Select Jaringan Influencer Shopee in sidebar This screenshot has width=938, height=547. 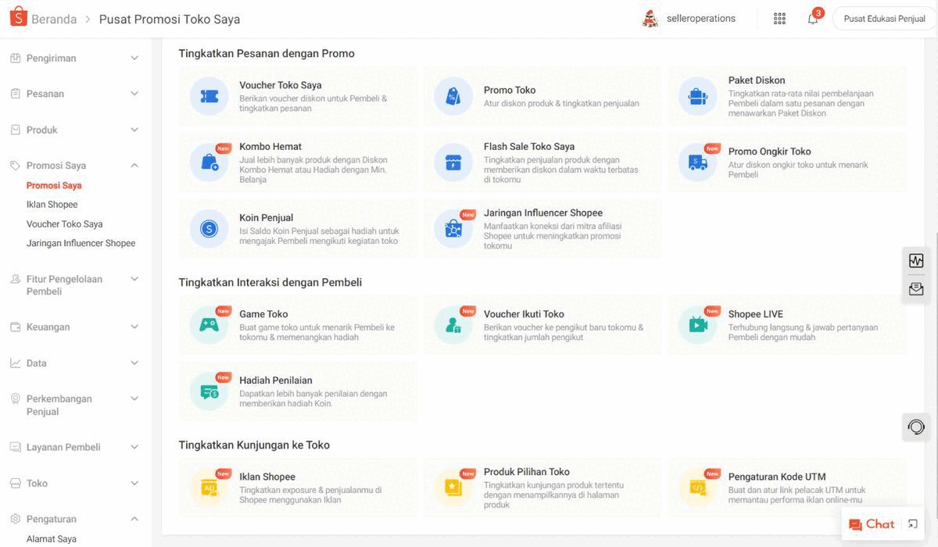point(81,243)
